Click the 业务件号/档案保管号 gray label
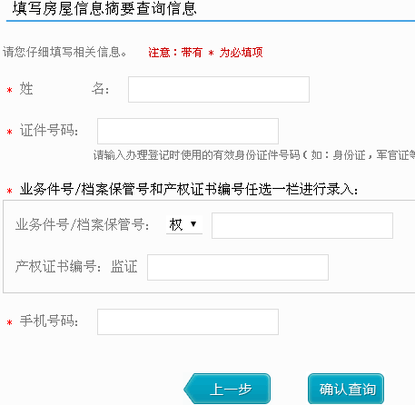The height and width of the screenshot is (405, 415). click(x=82, y=225)
